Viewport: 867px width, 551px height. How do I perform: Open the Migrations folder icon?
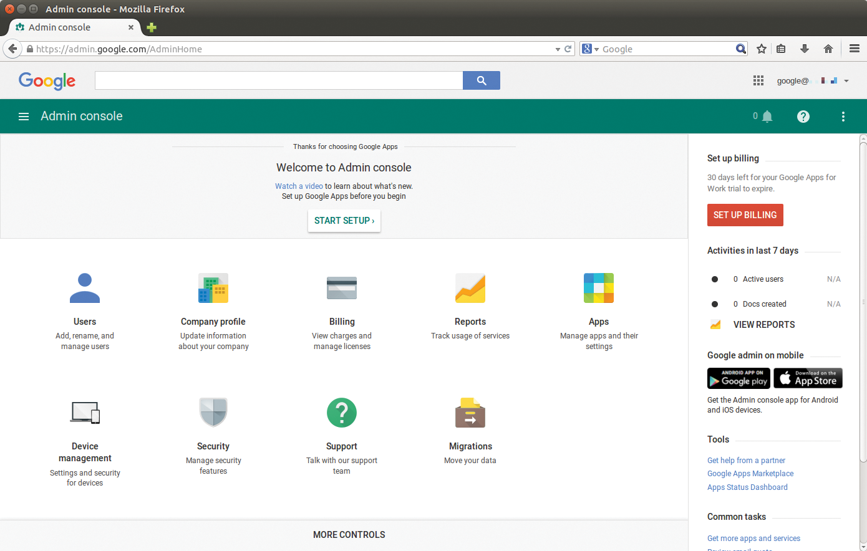tap(470, 413)
